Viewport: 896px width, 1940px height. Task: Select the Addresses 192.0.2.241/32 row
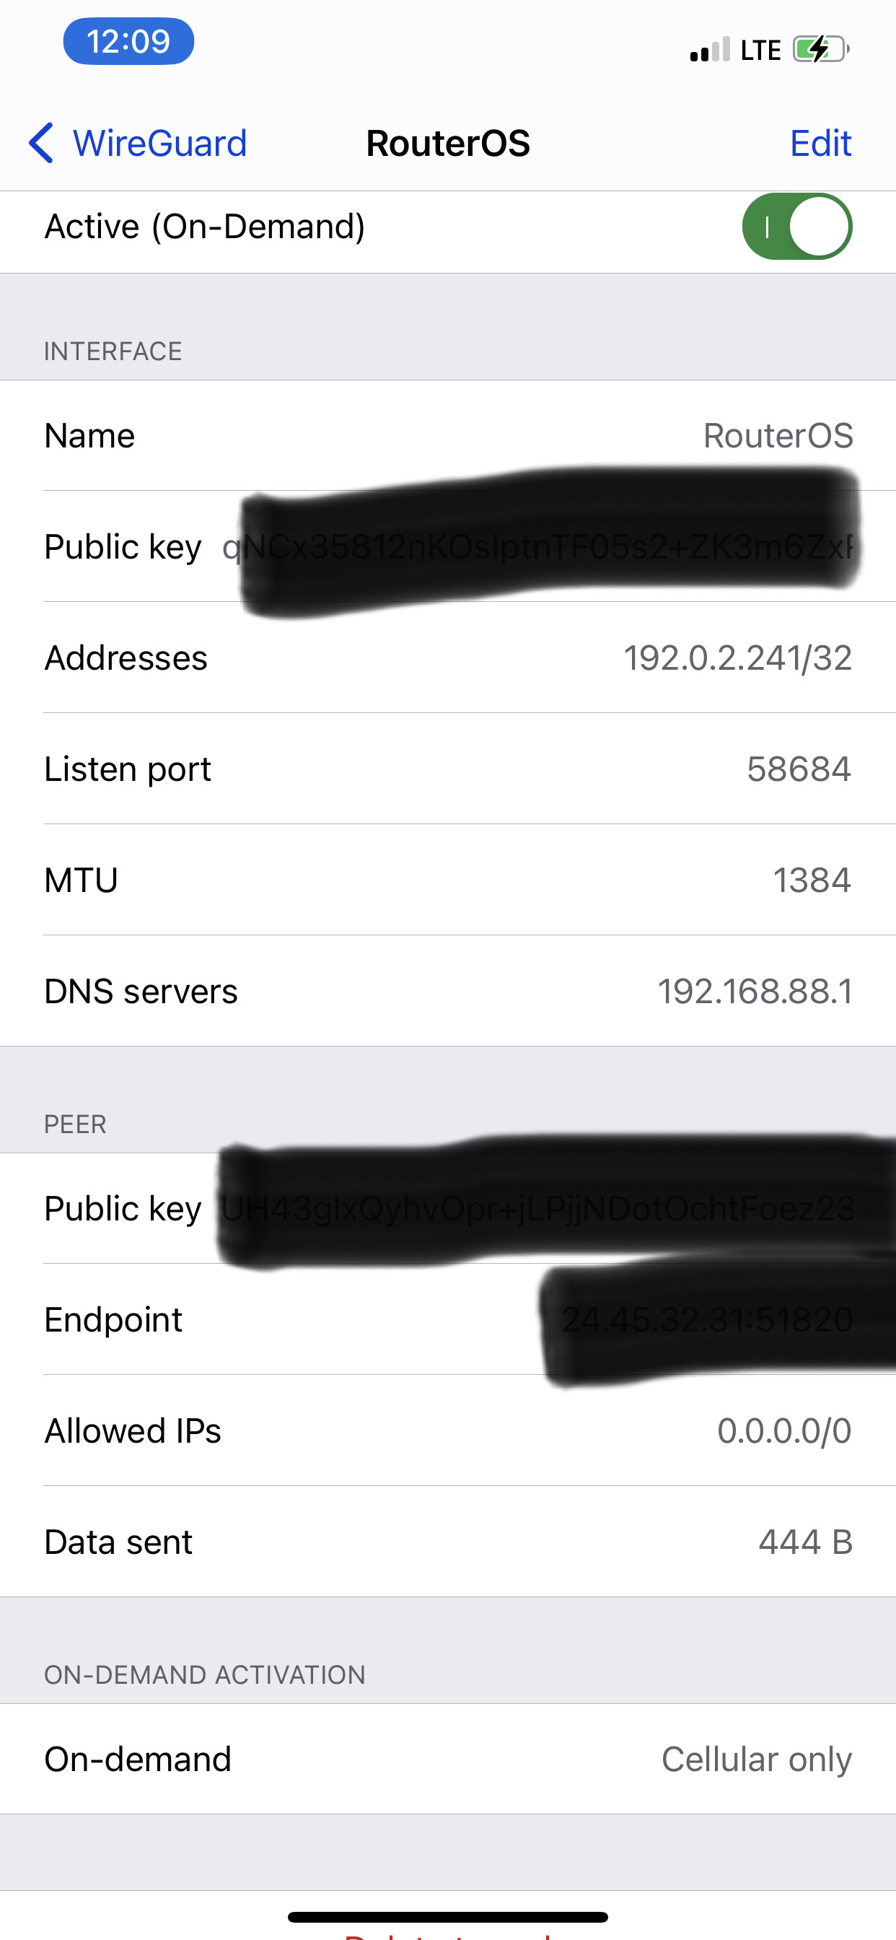[448, 657]
